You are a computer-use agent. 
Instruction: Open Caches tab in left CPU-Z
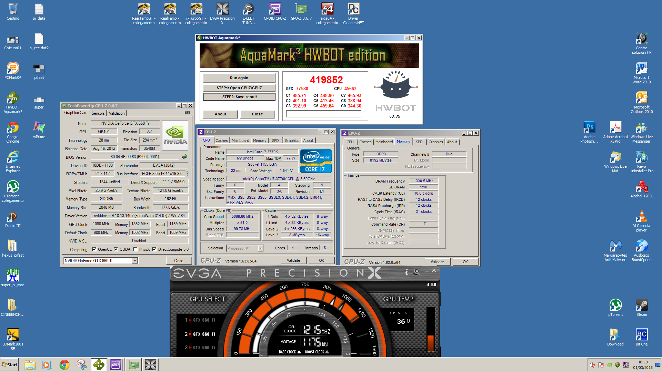tap(222, 141)
